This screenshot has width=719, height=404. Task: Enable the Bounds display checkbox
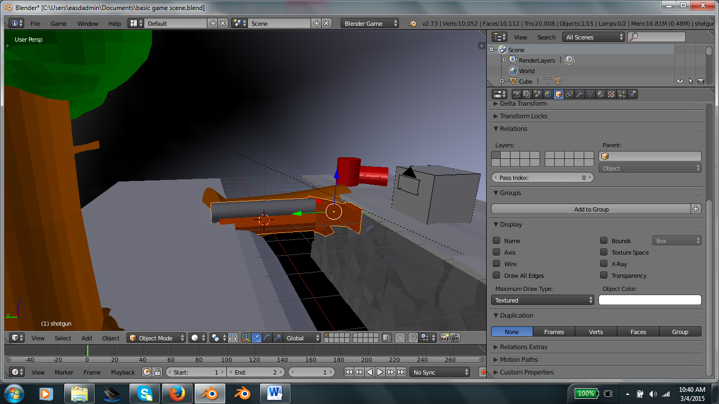[x=604, y=240]
